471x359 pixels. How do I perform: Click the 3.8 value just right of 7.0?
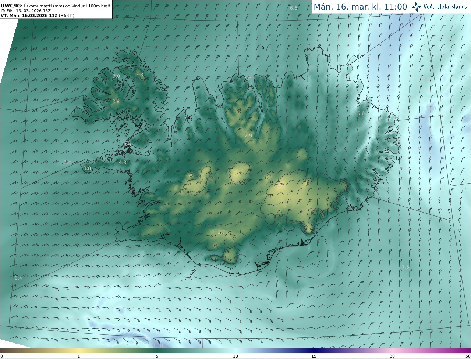tap(139, 75)
